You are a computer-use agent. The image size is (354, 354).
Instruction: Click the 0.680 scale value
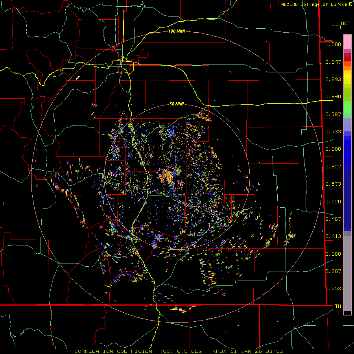click(x=333, y=149)
